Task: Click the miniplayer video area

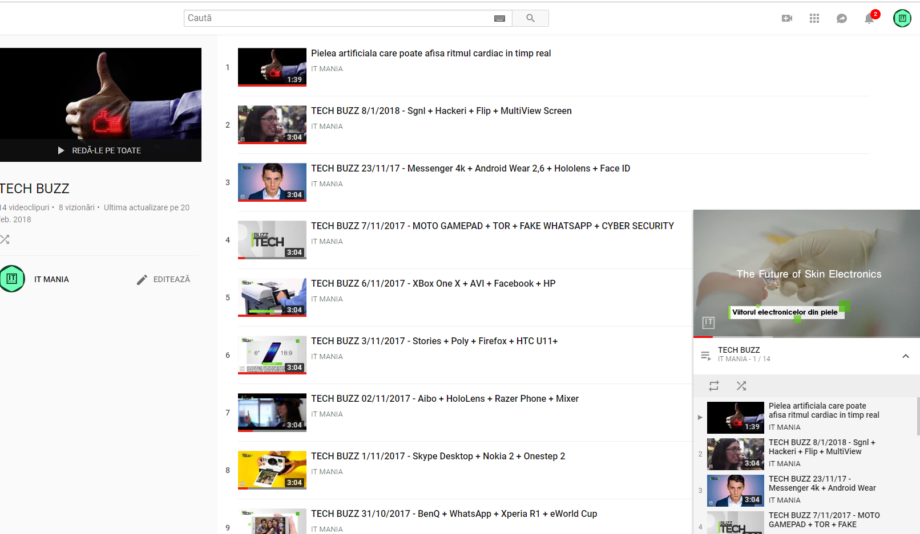Action: click(806, 274)
